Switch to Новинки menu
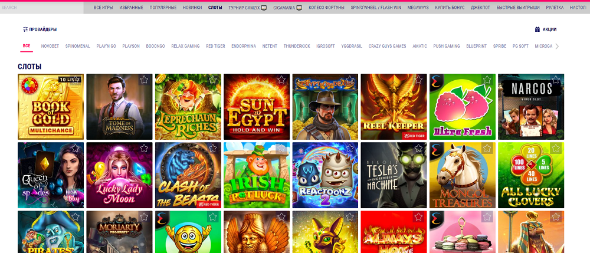Viewport: 590px width, 253px height. 192,8
